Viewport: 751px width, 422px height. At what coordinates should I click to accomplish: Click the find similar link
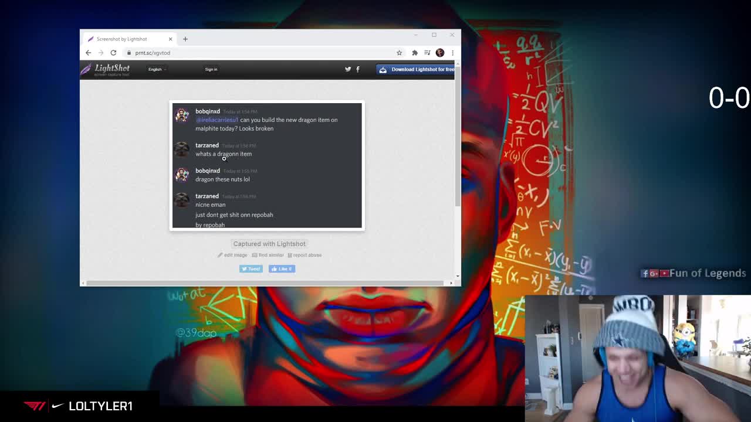click(268, 255)
